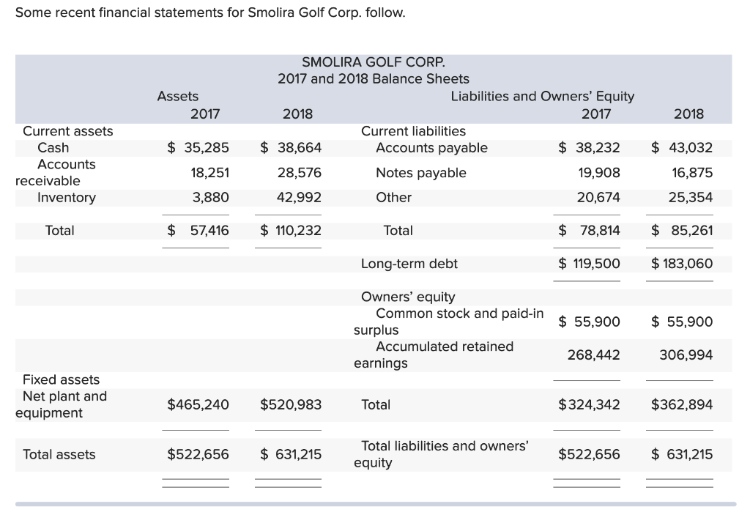Click notes payable value 16,875

[692, 173]
